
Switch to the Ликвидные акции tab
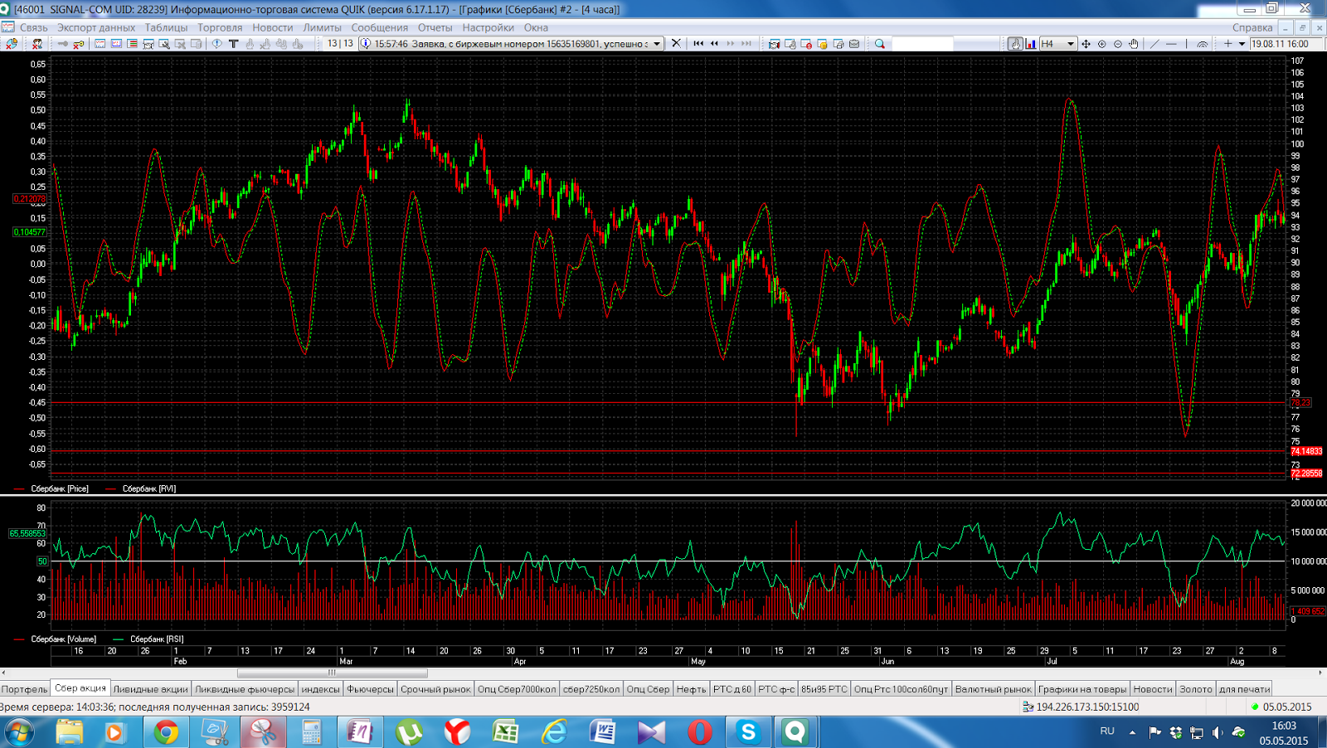(150, 689)
